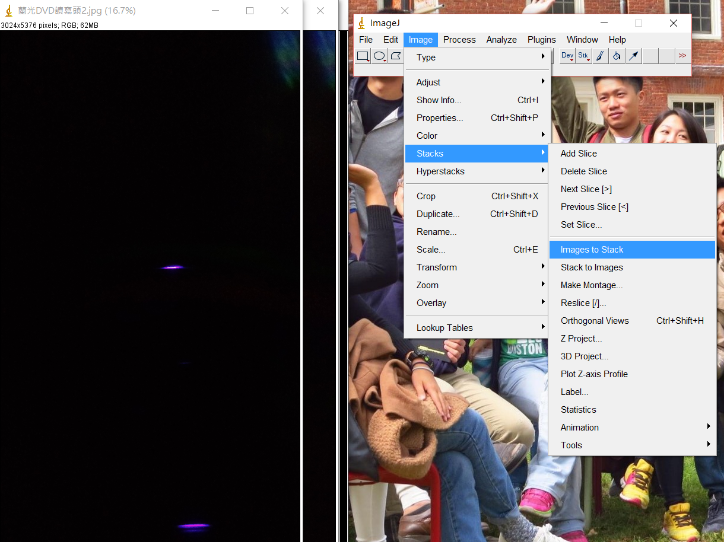Choose Show Info... from Image menu
Screen dimensions: 724x542
point(478,100)
